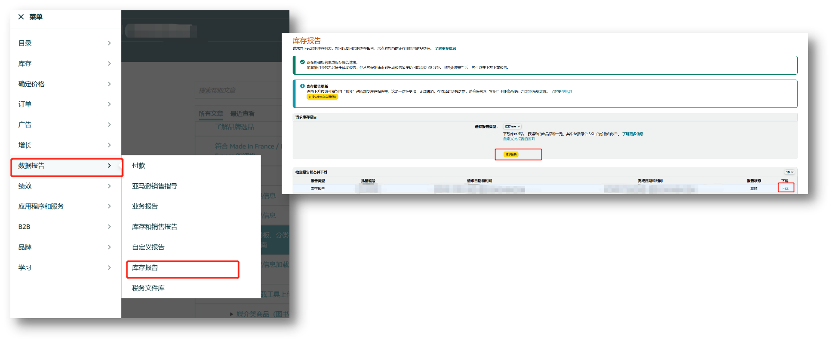Open the rows-per-page dropdown showing 10
833x343 pixels.
pos(790,172)
